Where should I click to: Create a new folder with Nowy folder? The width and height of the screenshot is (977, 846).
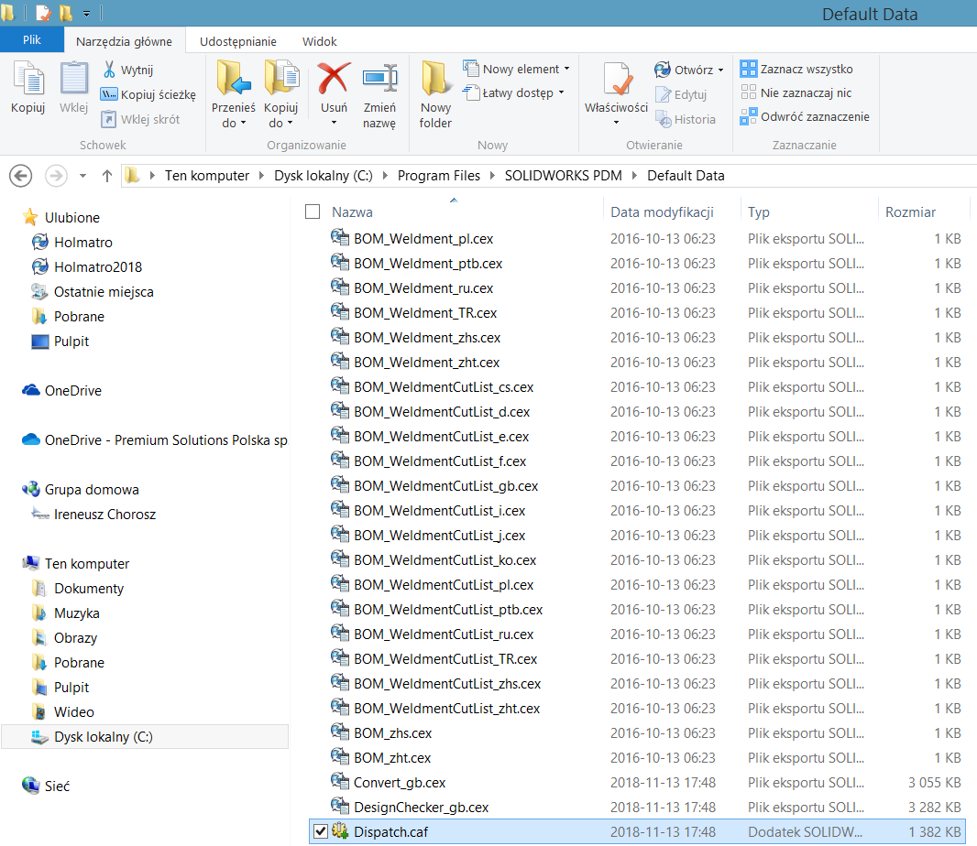point(436,81)
